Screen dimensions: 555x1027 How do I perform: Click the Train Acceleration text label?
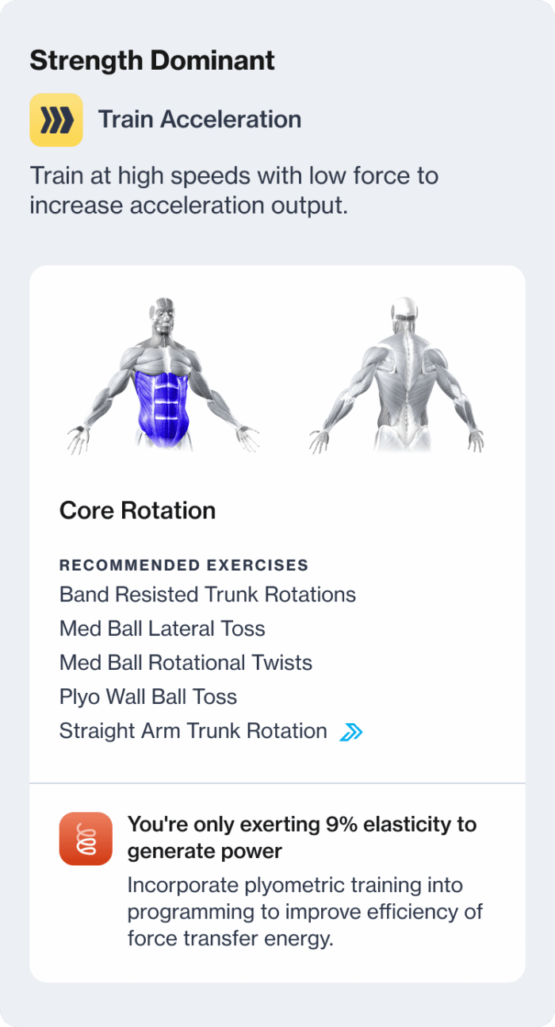200,119
